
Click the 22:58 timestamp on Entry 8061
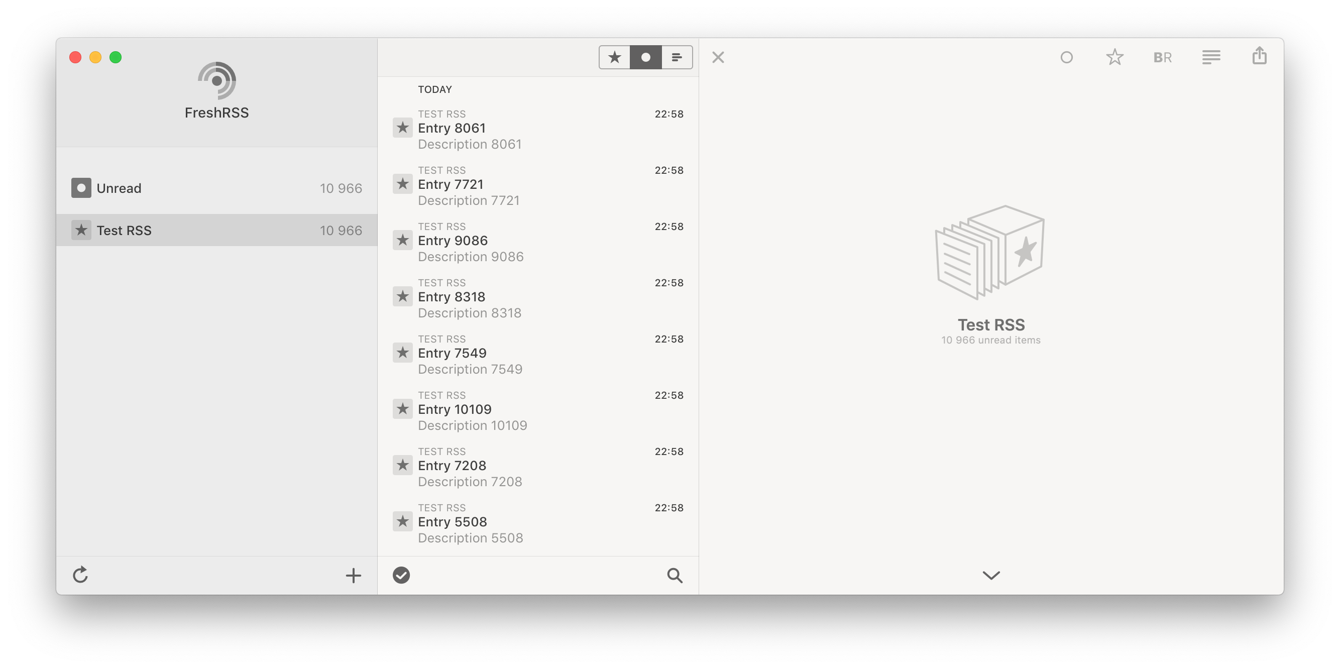point(669,114)
